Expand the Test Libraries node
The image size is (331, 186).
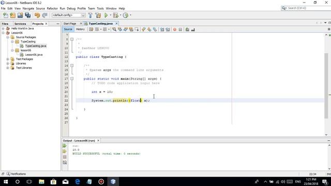click(x=8, y=68)
